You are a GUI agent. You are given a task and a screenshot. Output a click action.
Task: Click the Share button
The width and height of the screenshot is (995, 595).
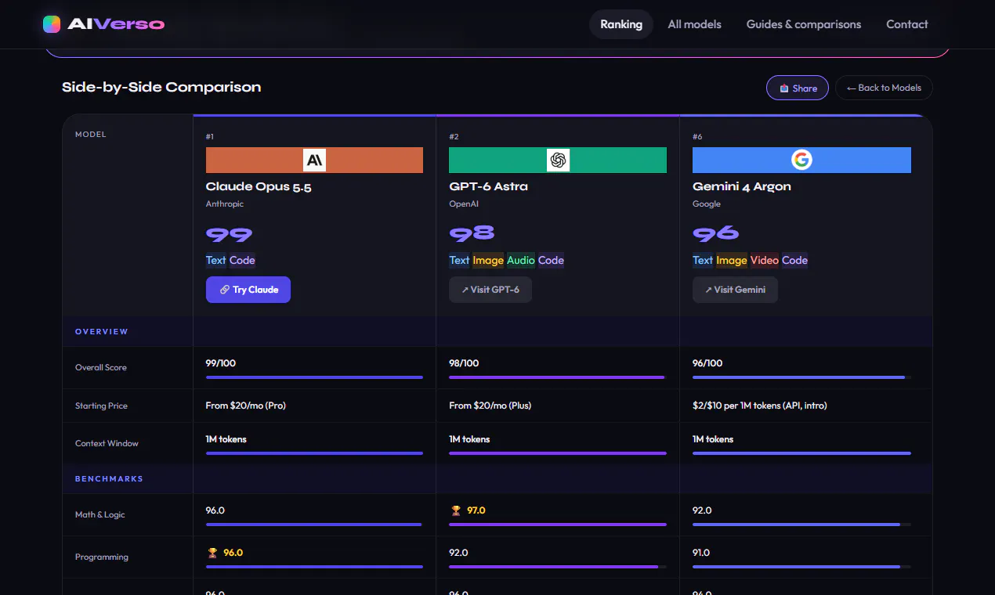pos(798,88)
